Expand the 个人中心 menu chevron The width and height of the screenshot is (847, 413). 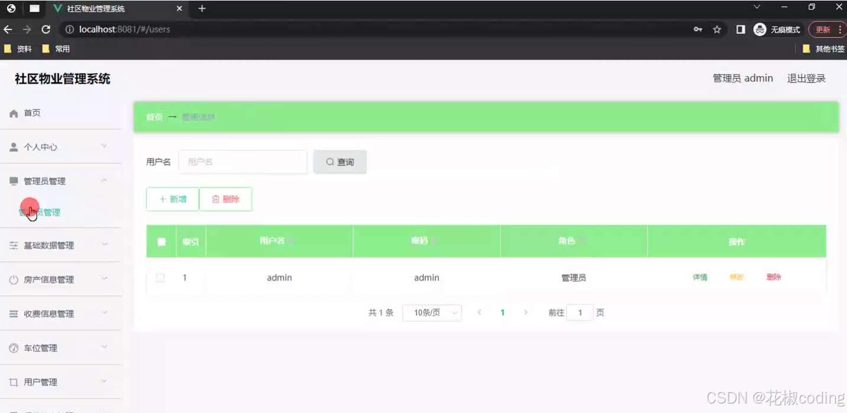[104, 147]
